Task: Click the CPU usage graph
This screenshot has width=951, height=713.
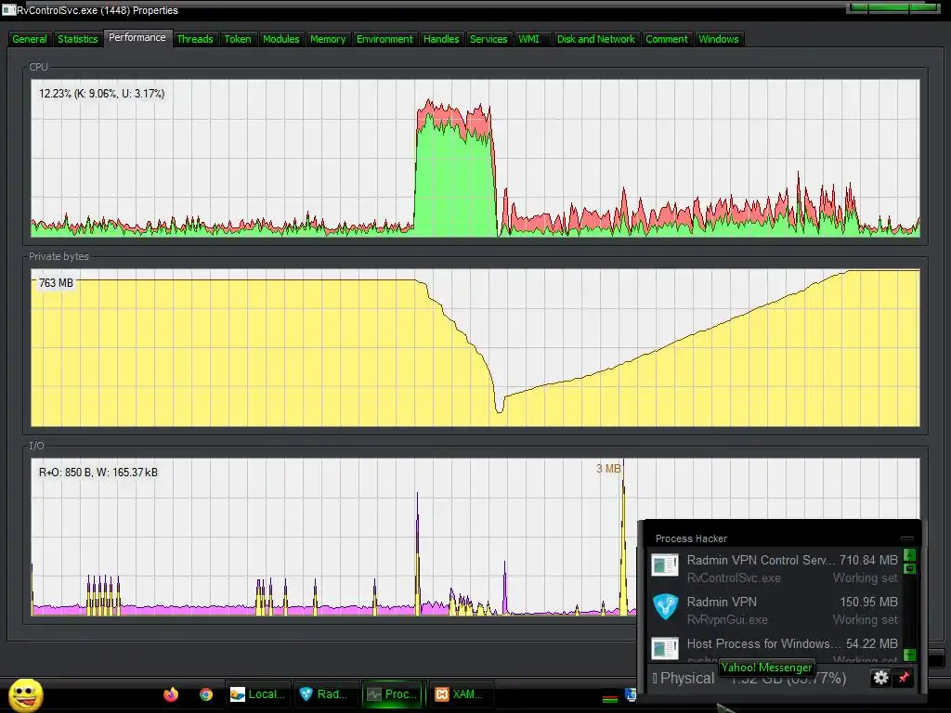Action: (x=475, y=158)
